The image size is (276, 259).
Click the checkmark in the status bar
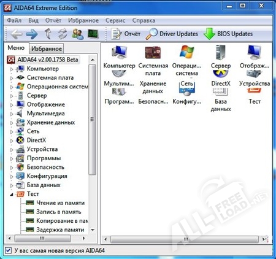tap(8, 250)
